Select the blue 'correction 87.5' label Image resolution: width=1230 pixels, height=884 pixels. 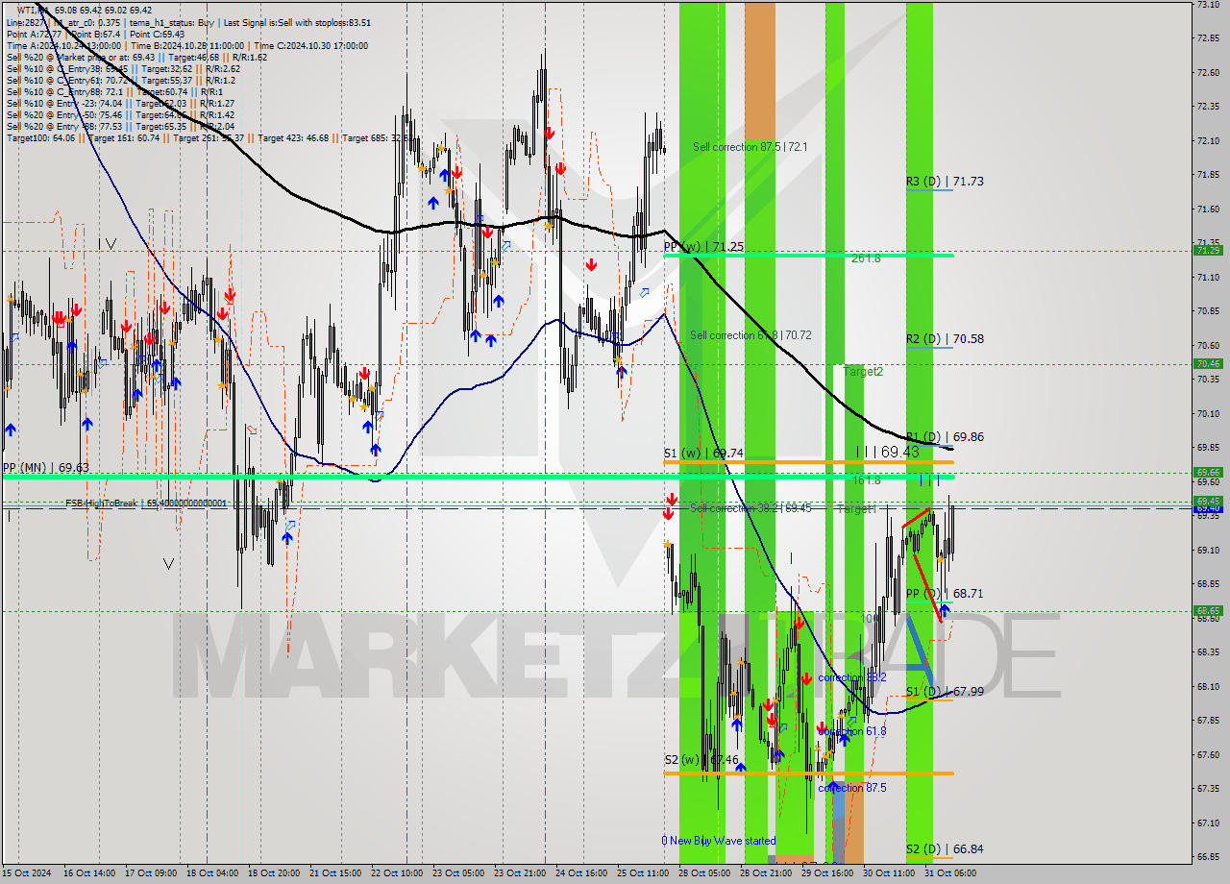tap(851, 788)
